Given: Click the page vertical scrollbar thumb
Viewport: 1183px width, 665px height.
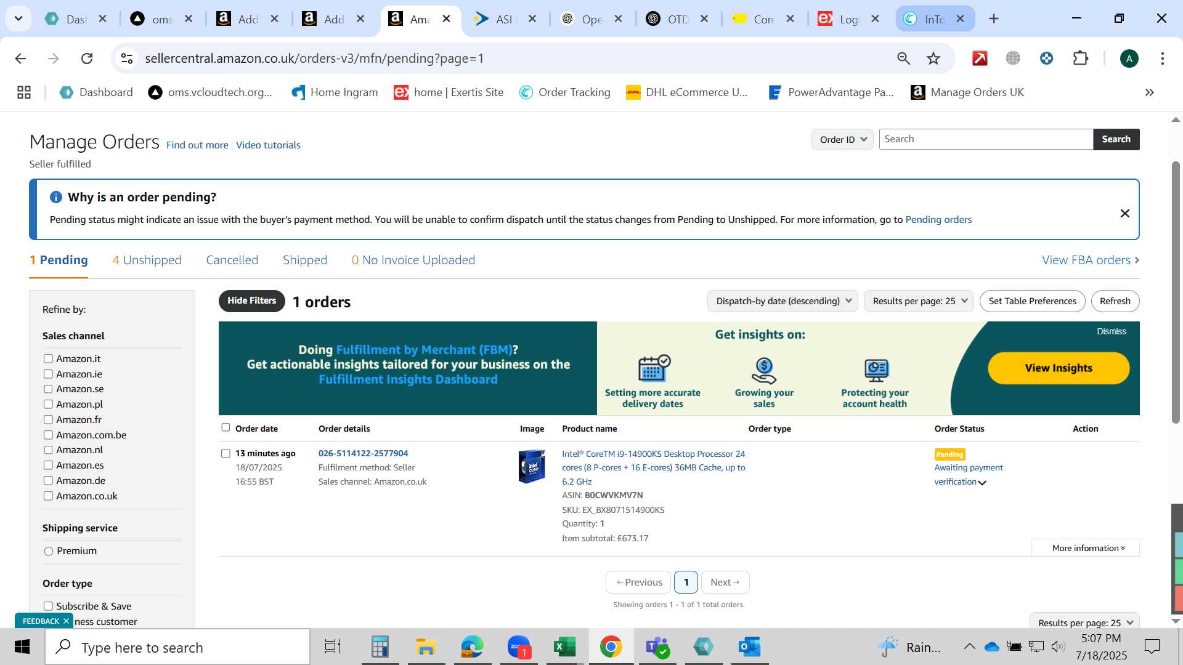Looking at the screenshot, I should click(x=1176, y=292).
